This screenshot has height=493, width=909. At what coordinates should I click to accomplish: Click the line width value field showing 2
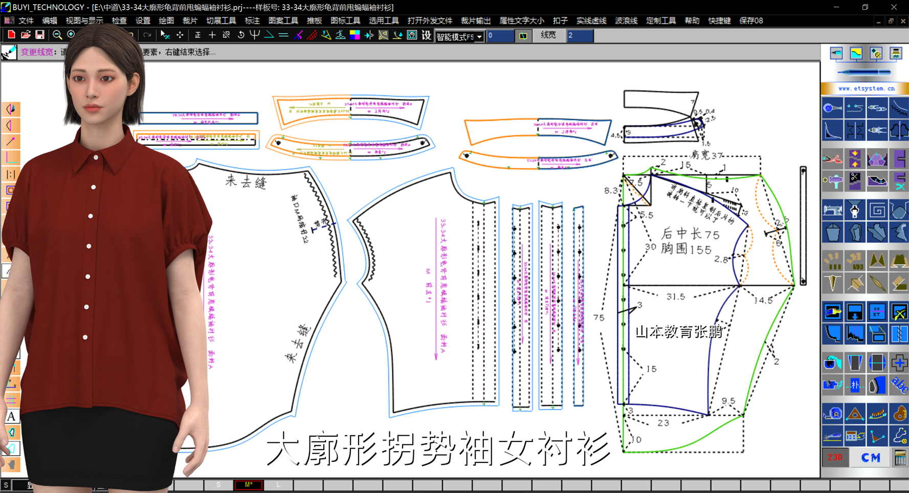click(580, 35)
